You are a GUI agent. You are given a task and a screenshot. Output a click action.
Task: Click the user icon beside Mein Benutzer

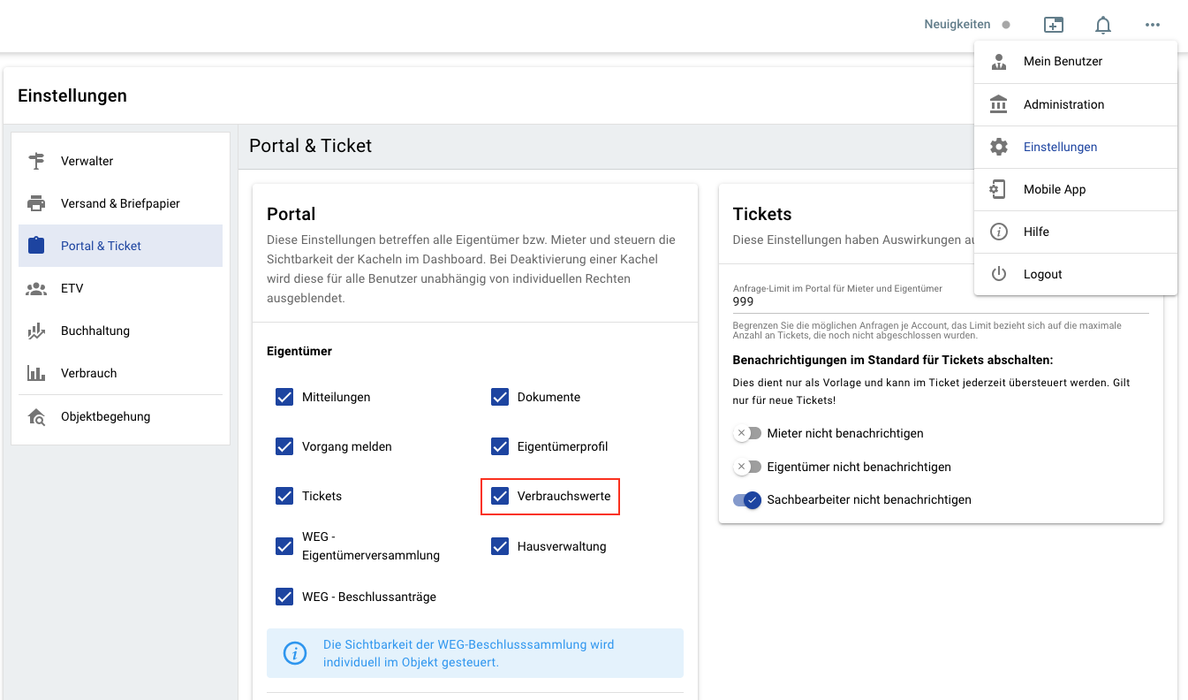(x=999, y=62)
